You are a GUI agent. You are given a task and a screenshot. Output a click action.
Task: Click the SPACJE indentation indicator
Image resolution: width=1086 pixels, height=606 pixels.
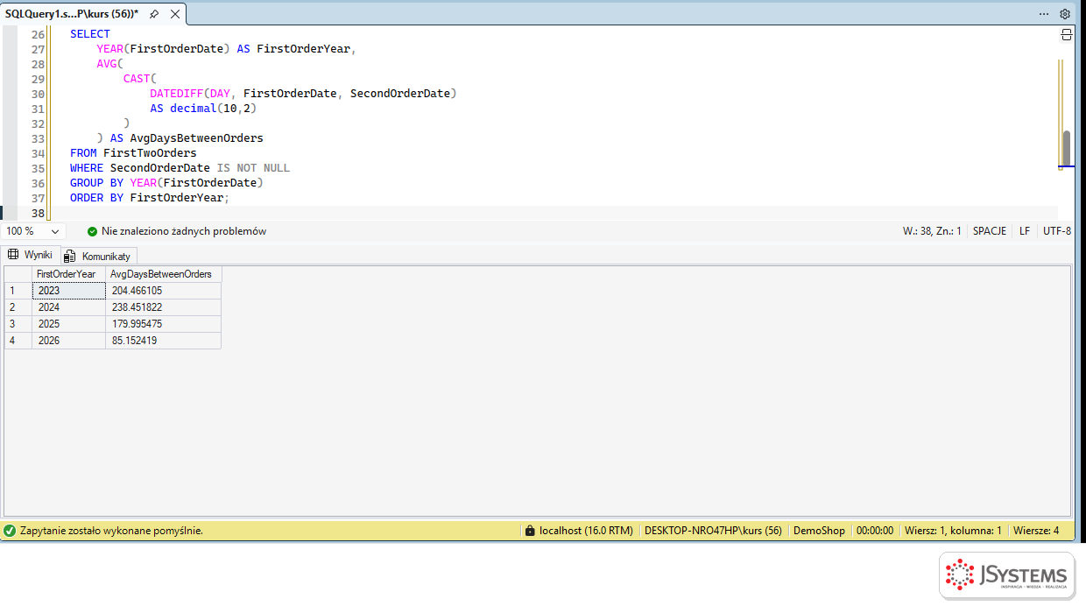[x=990, y=231]
